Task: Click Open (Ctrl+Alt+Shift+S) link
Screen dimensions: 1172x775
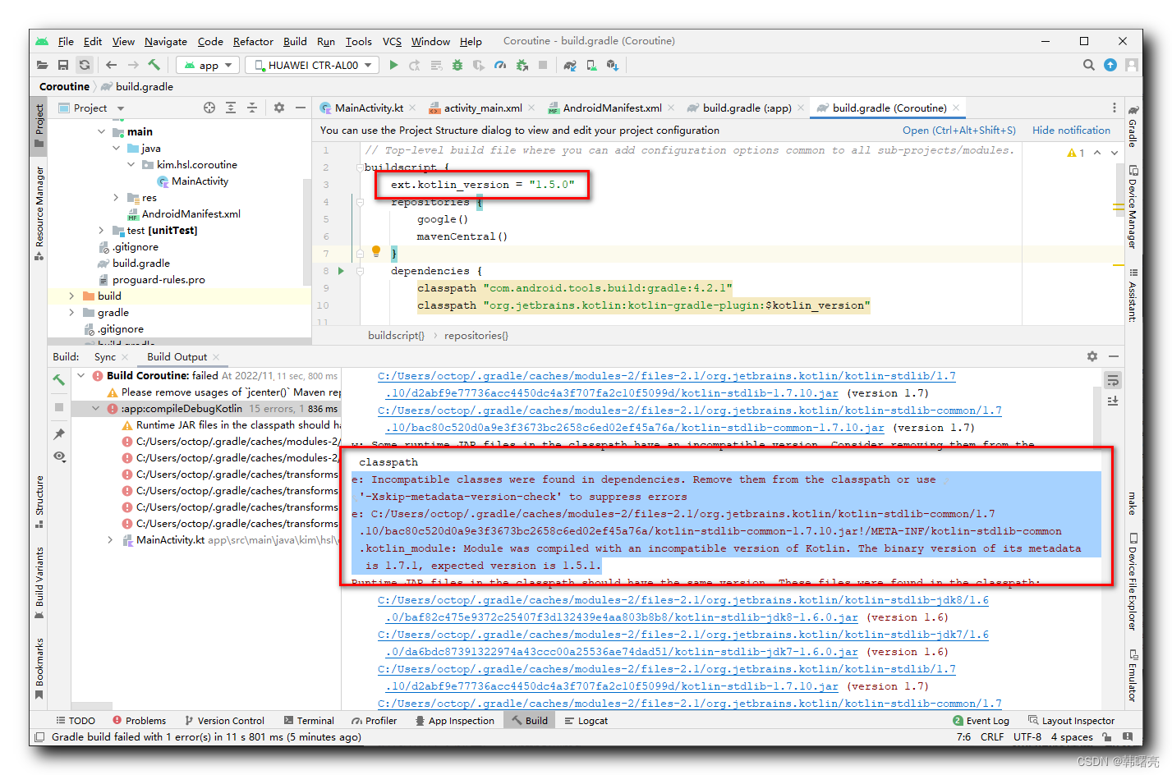Action: pos(958,130)
